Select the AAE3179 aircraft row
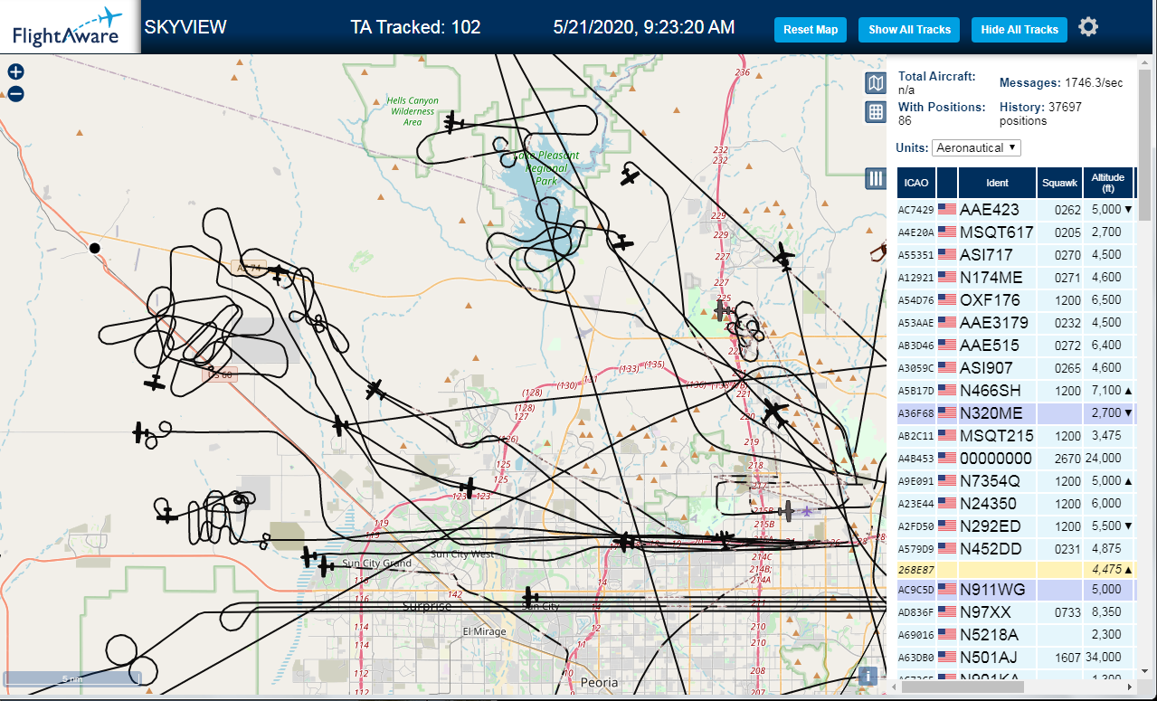Screen dimensions: 1157x701 coord(1016,323)
